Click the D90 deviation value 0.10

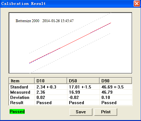pyautogui.click(x=106, y=97)
